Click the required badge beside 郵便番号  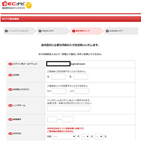coord(11,119)
